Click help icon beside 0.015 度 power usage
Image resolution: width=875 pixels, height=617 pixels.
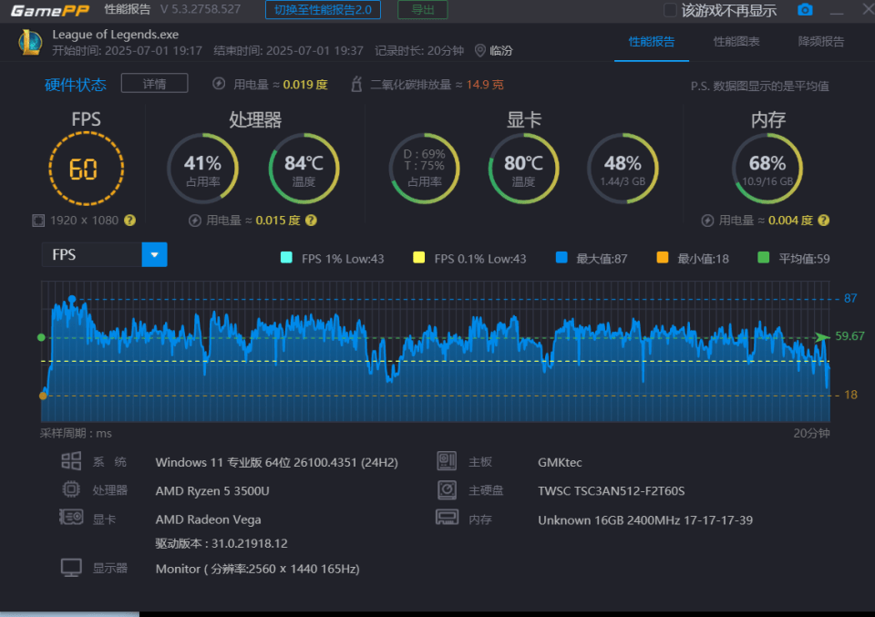[x=311, y=221]
